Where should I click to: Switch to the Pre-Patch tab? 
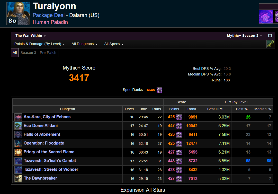[x=48, y=53]
